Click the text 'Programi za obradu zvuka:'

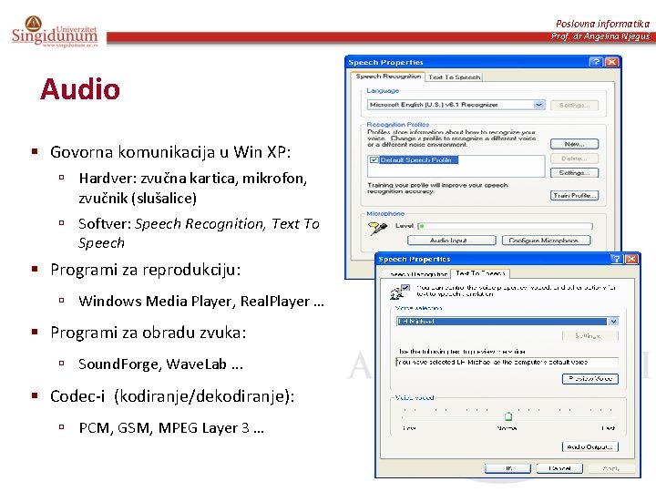point(149,333)
